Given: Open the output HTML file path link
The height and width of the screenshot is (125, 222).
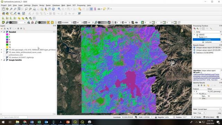Looking at the screenshot, I should (206, 76).
